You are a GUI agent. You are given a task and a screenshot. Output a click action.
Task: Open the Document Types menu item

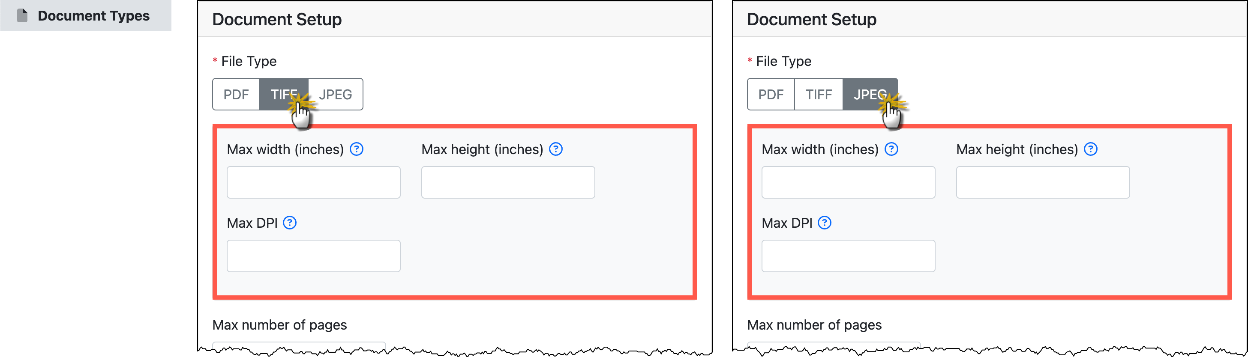click(x=93, y=15)
